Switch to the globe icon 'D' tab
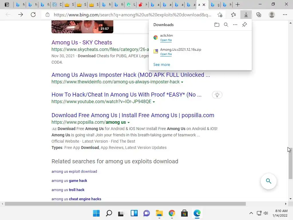Image resolution: width=293 pixels, height=220 pixels. pyautogui.click(x=57, y=5)
